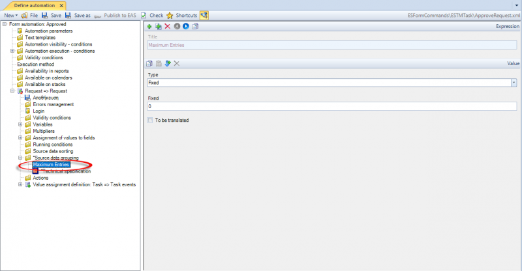Click the blue down-arrow import icon in Value toolbar

coord(168,63)
